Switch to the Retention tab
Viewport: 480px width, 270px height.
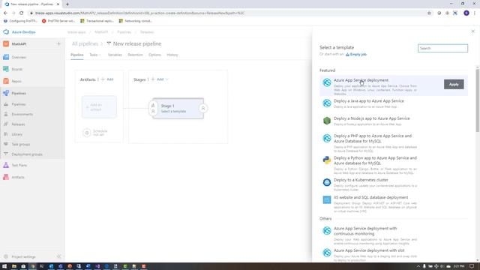(135, 55)
